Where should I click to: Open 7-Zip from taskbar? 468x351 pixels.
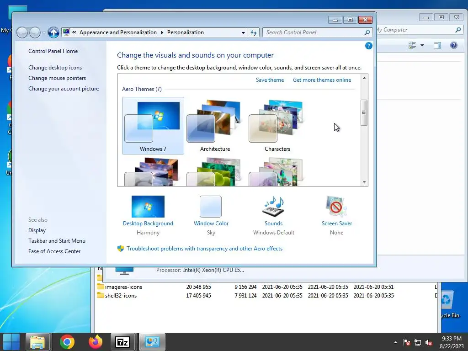[x=122, y=342]
